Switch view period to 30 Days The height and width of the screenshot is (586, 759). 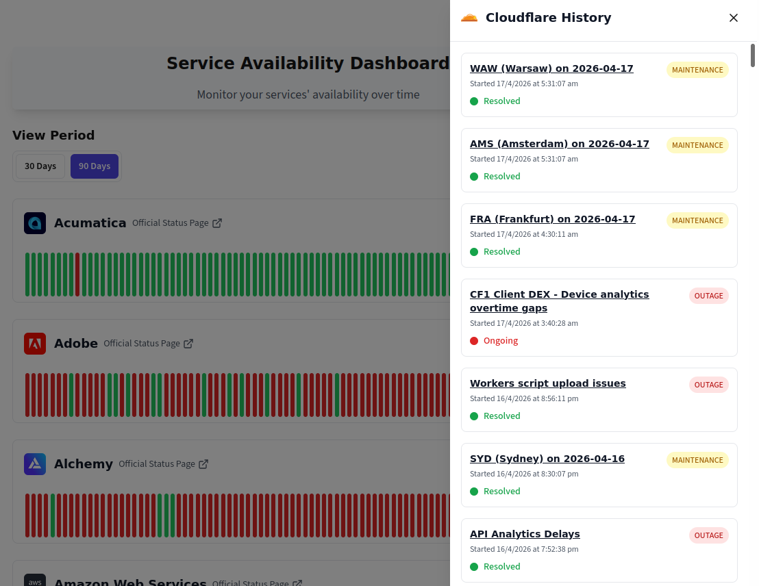point(40,166)
